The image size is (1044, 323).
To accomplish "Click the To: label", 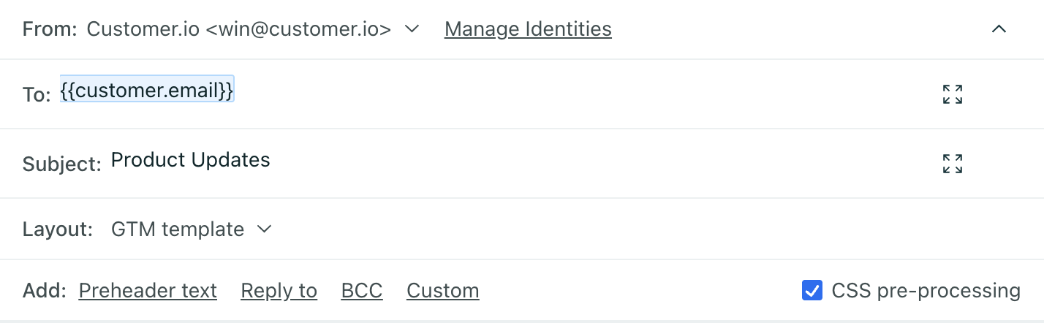I will pyautogui.click(x=37, y=94).
